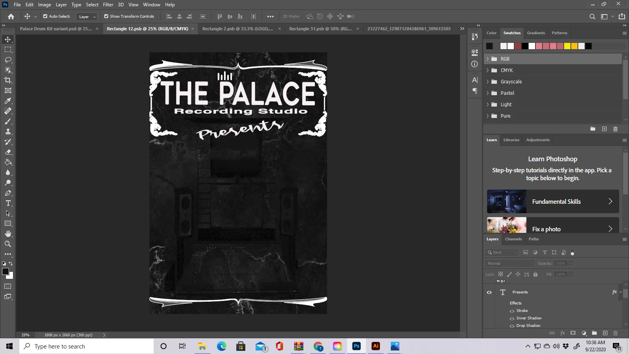
Task: Open the Libraries tab
Action: (x=511, y=140)
